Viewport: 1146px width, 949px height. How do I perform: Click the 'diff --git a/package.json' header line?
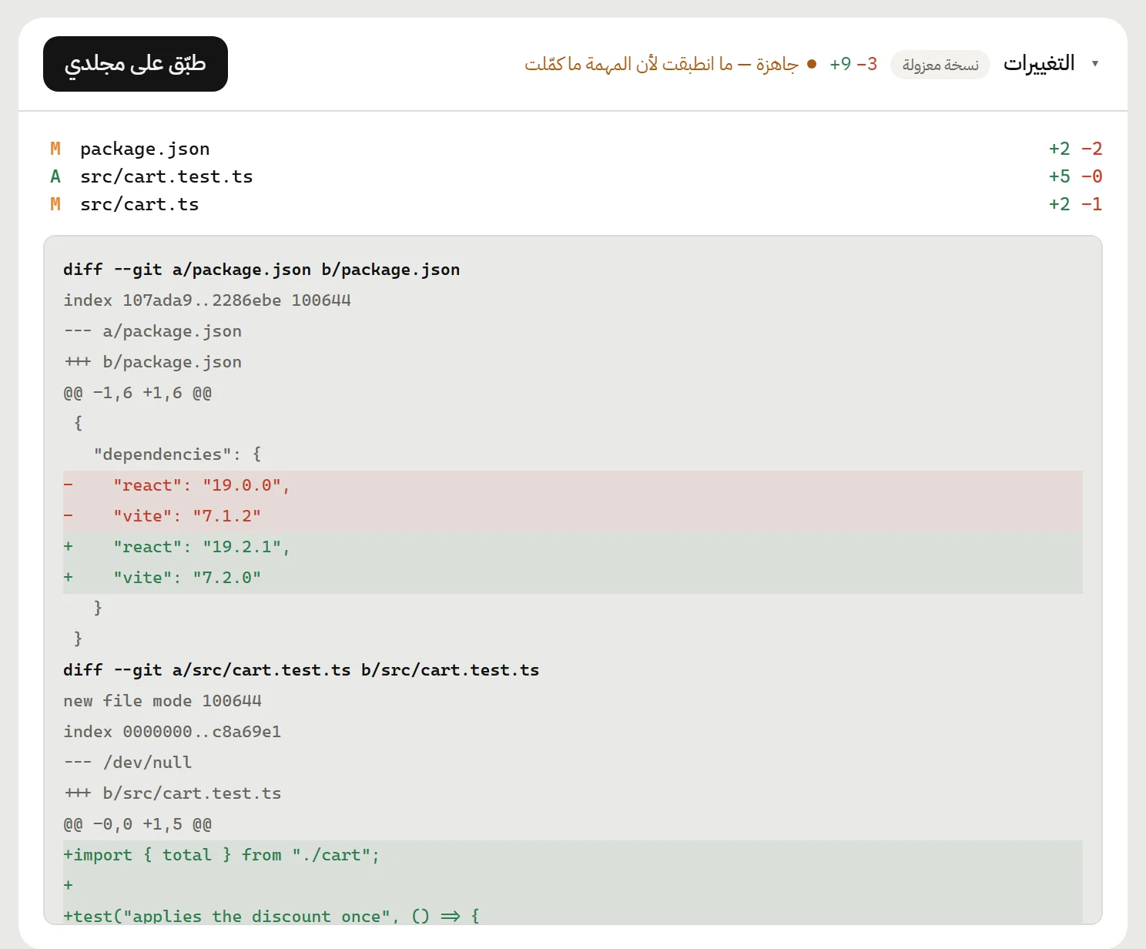point(573,270)
